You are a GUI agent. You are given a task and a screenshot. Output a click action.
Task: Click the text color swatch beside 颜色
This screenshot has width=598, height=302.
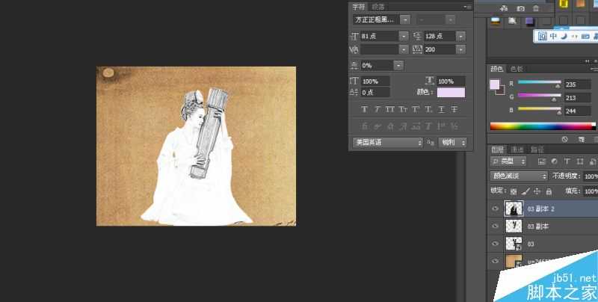[x=451, y=92]
